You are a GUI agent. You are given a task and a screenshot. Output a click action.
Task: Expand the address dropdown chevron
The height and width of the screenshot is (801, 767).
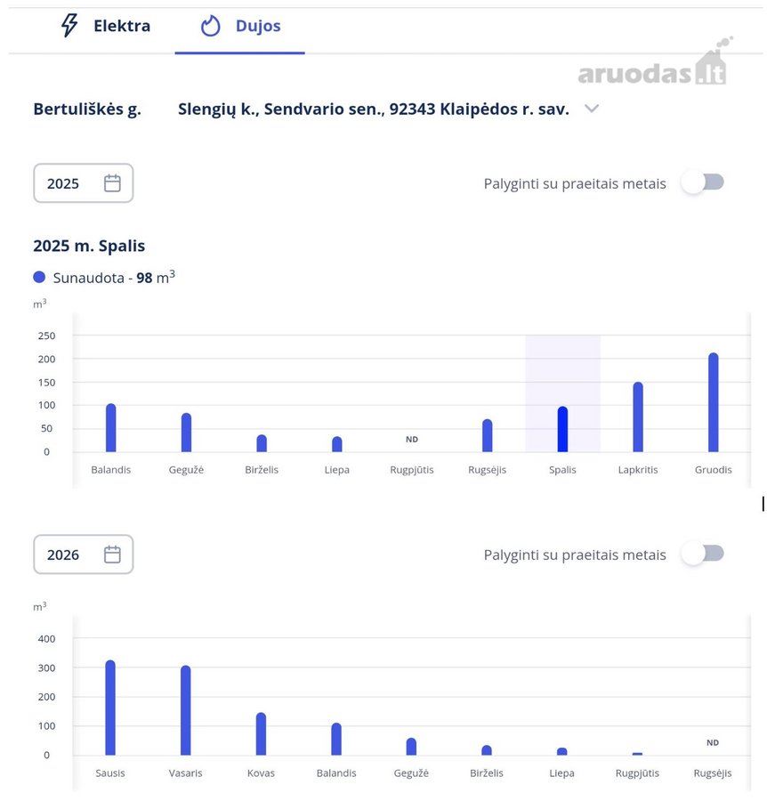point(592,109)
